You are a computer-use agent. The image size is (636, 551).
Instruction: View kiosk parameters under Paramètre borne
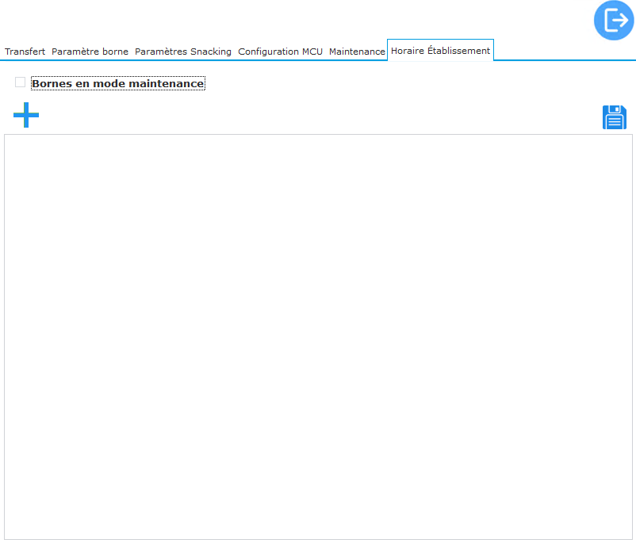click(x=90, y=52)
